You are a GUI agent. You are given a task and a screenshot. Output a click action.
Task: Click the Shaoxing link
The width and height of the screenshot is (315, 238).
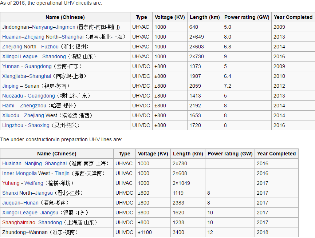tap(39, 126)
